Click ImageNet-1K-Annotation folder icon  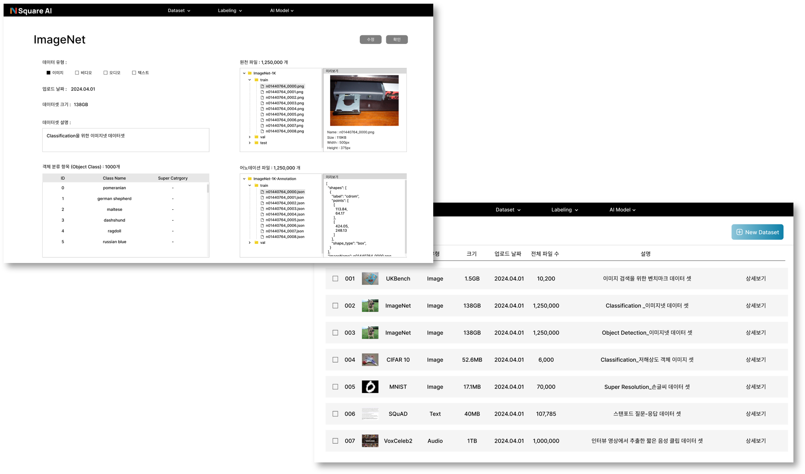(x=250, y=179)
